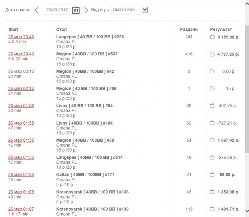The height and width of the screenshot is (217, 249).
Task: Open session link 26 мар 01:56
Action: [x=21, y=106]
